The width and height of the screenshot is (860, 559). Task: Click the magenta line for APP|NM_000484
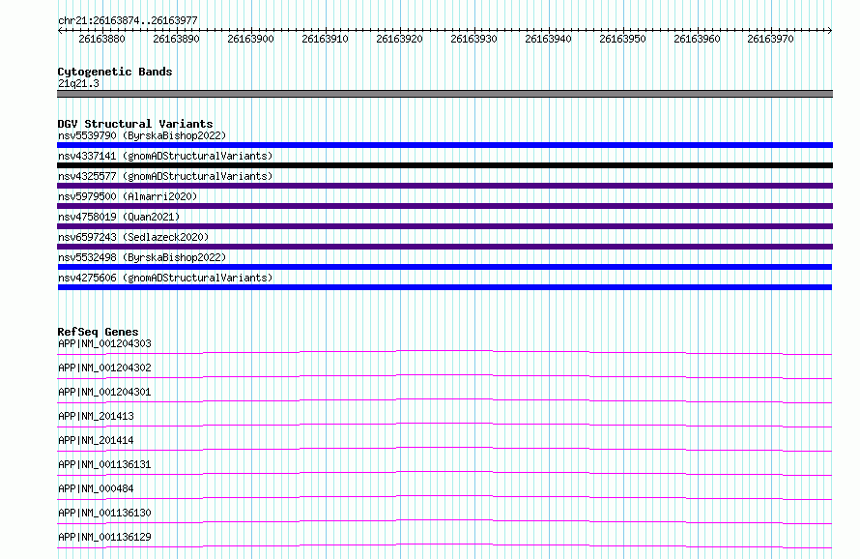click(444, 497)
